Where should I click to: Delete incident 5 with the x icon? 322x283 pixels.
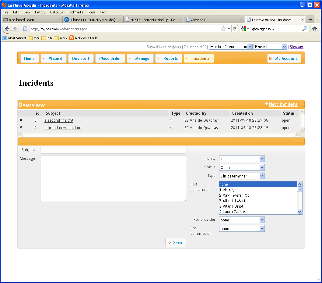click(21, 120)
